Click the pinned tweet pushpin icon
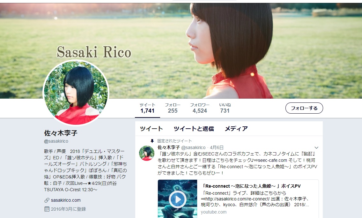The image size is (362, 218). click(152, 141)
